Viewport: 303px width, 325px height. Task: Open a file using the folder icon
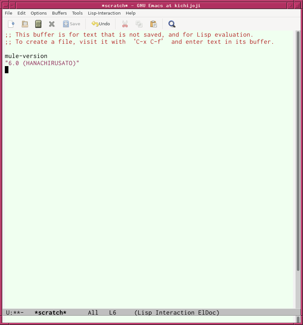tap(25, 24)
